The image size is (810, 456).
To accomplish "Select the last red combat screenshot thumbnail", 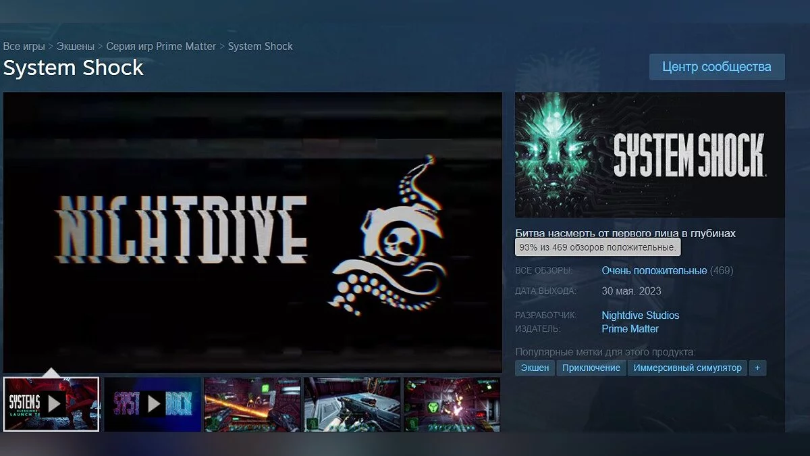I will 452,404.
